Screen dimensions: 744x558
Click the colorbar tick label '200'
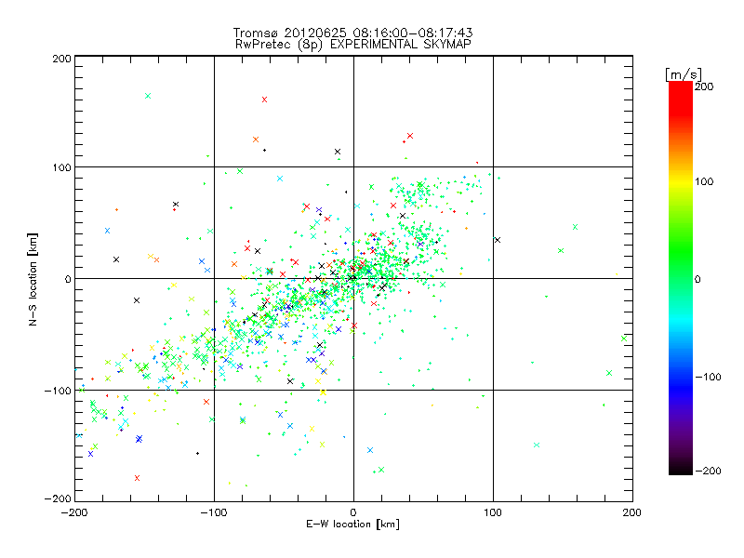pyautogui.click(x=704, y=86)
